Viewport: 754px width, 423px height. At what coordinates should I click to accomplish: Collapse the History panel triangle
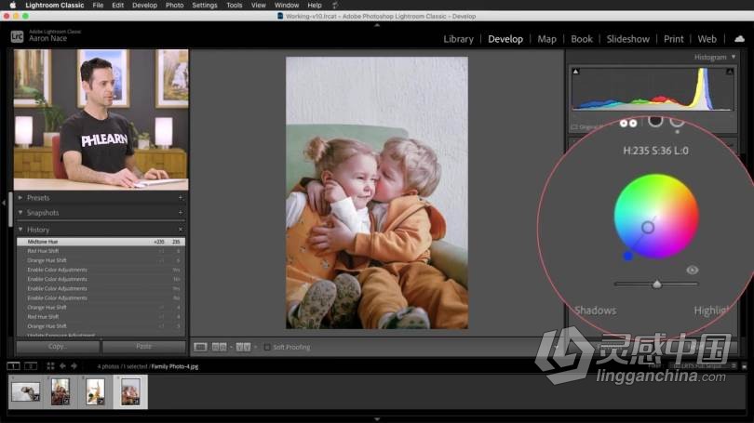tap(20, 230)
